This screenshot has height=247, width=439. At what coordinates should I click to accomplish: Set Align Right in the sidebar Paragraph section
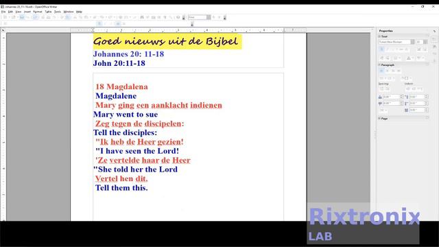coord(393,71)
